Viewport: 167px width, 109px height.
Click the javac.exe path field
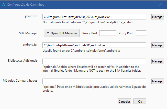click(x=94, y=17)
